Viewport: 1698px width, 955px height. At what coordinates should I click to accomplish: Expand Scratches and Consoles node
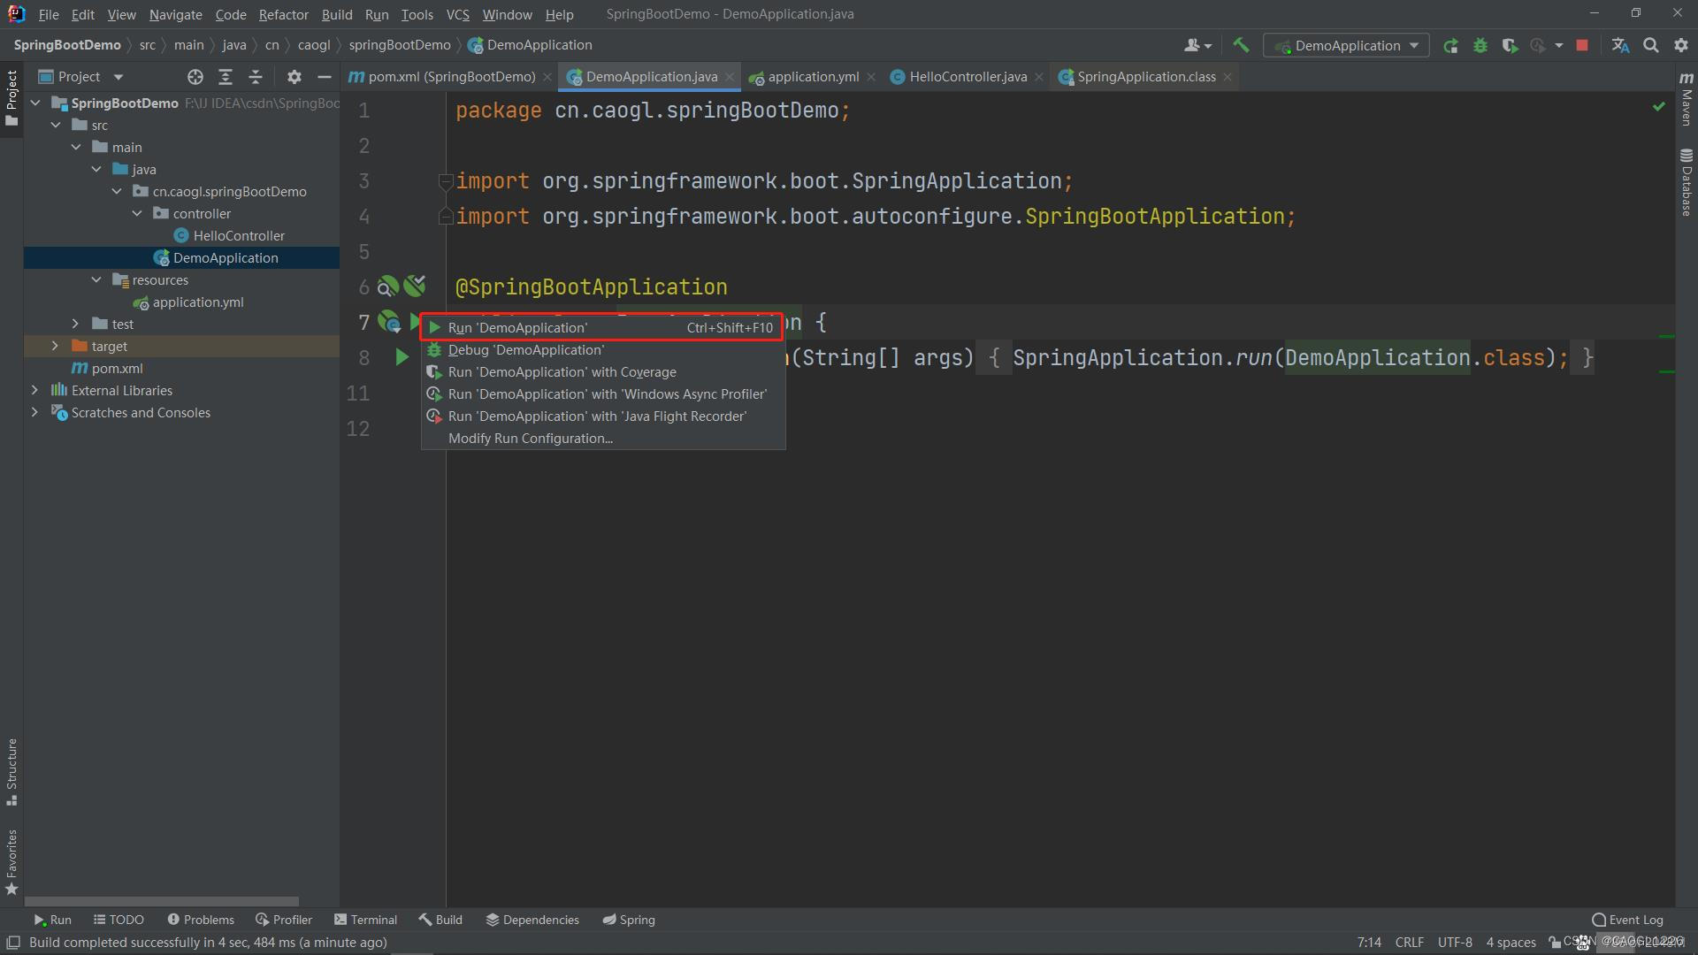34,412
